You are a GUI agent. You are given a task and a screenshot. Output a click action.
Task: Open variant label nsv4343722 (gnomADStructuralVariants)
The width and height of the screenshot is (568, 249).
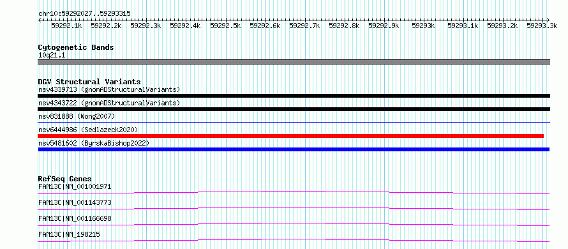click(x=109, y=103)
